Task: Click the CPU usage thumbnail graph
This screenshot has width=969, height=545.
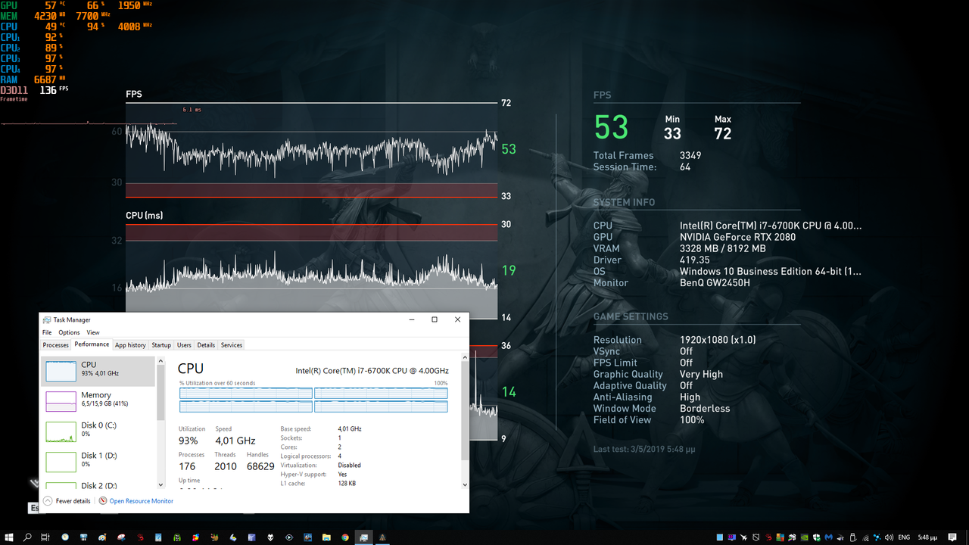Action: (x=61, y=371)
